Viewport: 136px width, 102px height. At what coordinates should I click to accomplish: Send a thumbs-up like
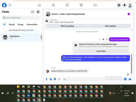[130, 79]
